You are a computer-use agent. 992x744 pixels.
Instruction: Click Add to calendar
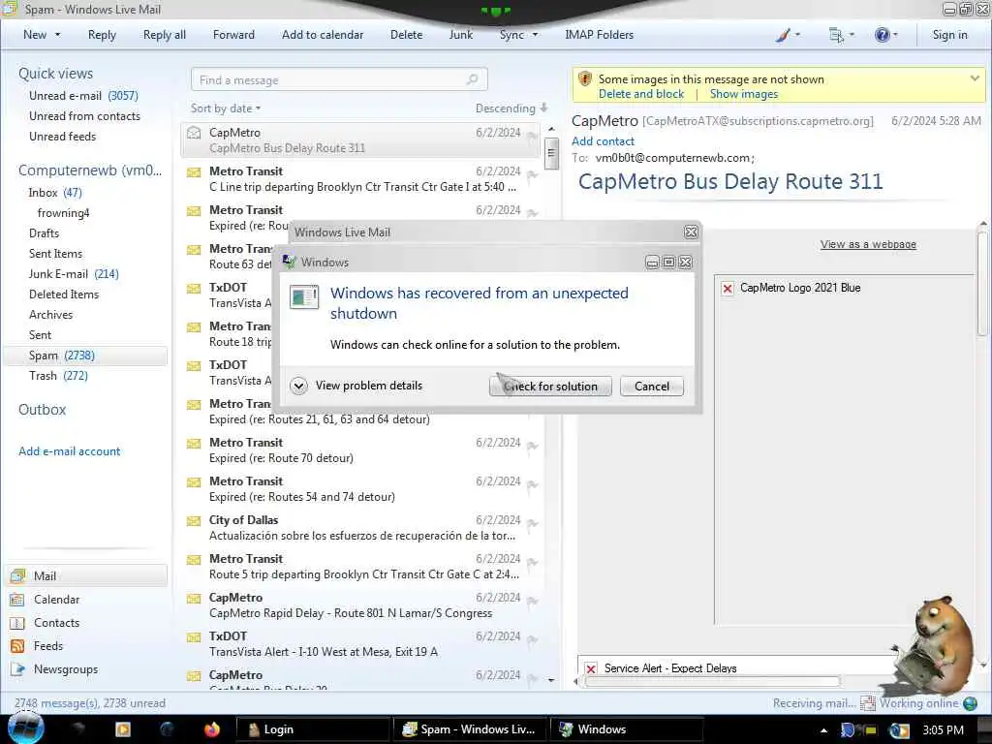[323, 35]
